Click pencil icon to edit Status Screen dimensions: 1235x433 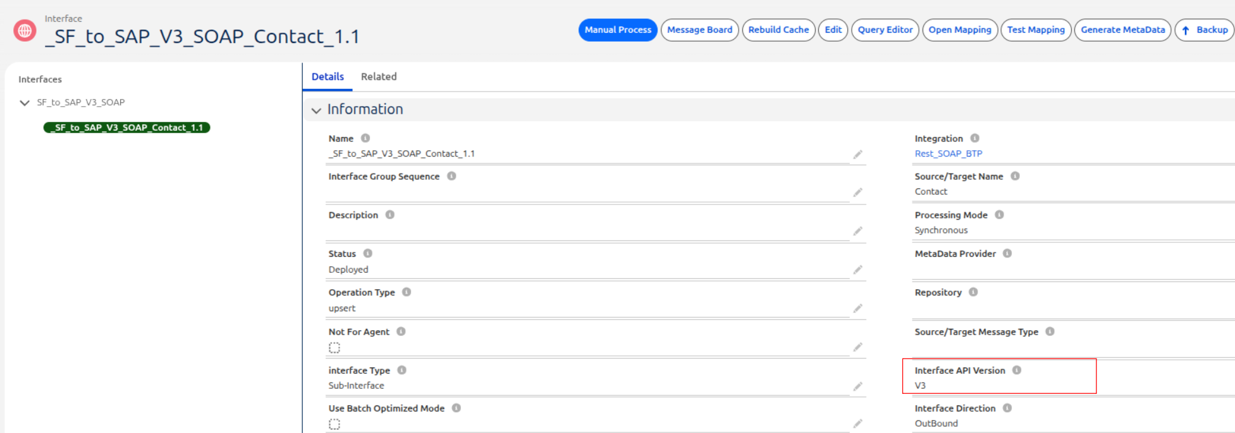857,270
